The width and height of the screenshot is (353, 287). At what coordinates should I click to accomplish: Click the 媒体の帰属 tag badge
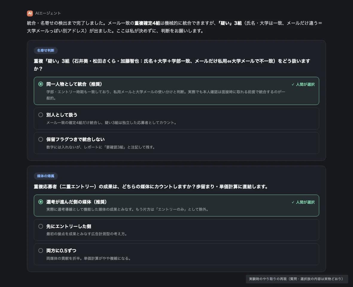[46, 176]
